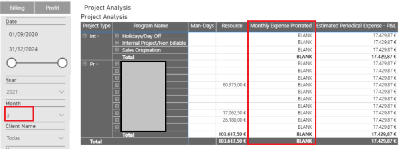Click the Date slicer label

[x=11, y=22]
